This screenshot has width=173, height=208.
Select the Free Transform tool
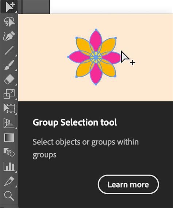pyautogui.click(x=9, y=108)
